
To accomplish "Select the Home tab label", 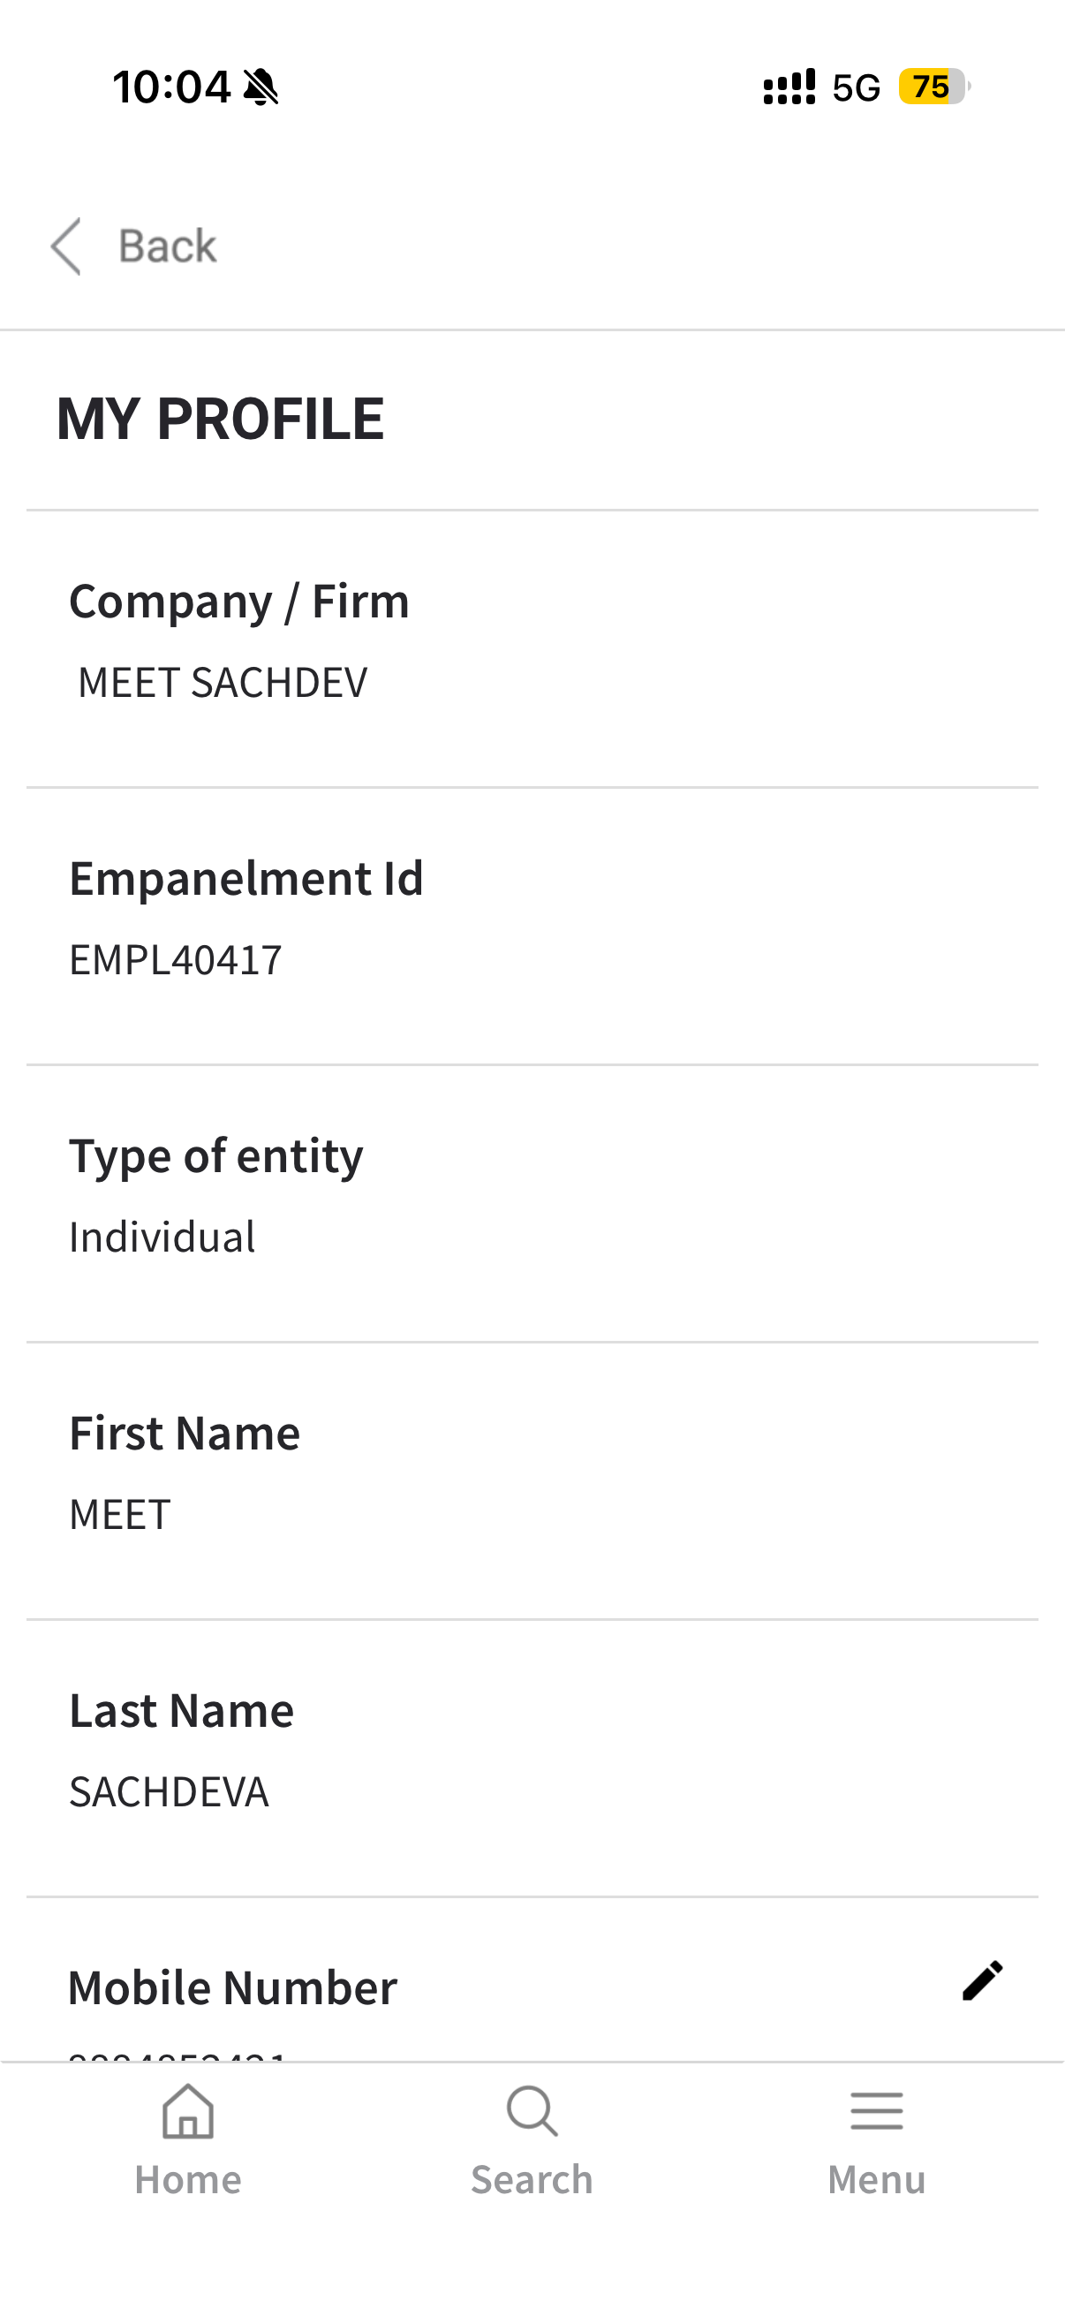I will pos(188,2180).
